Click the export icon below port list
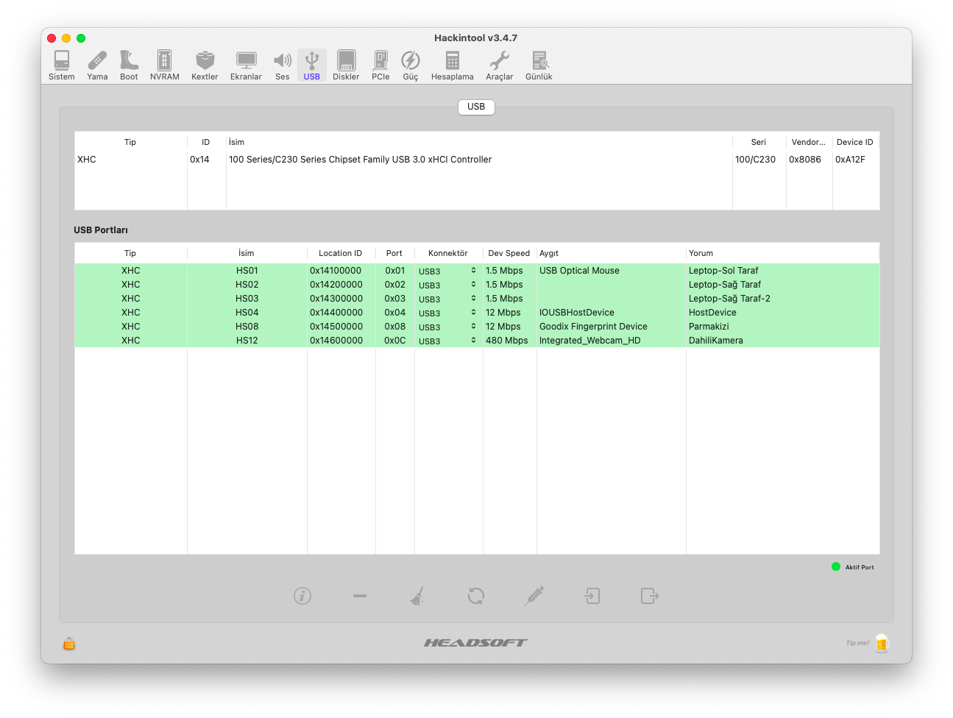 pyautogui.click(x=649, y=596)
